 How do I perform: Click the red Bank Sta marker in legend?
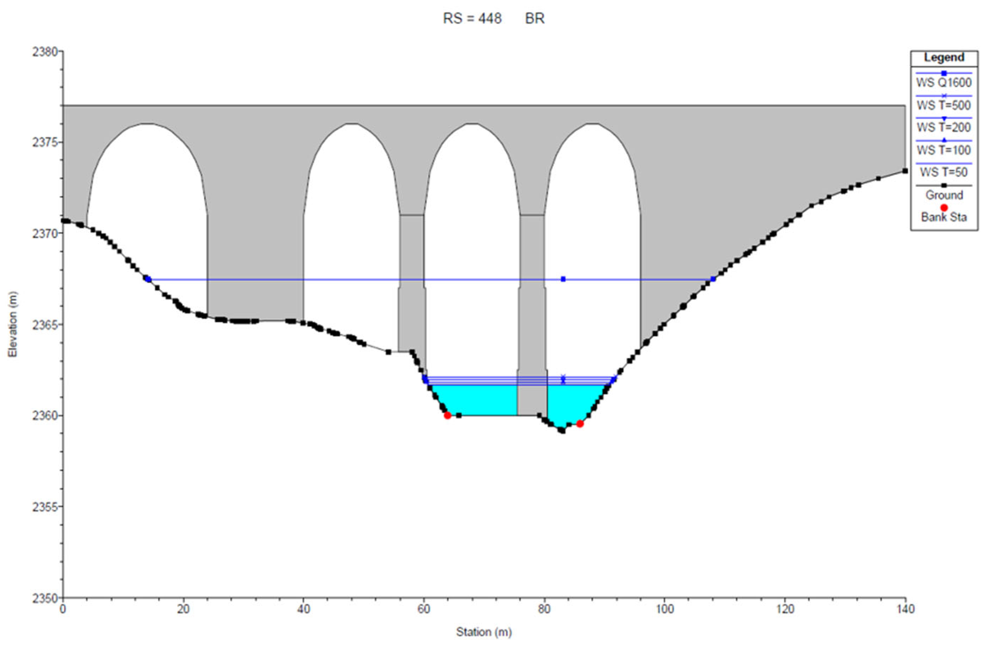point(944,207)
